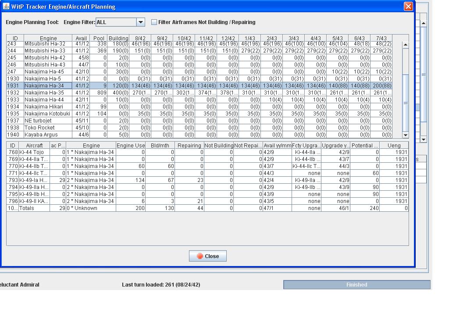The image size is (449, 336).
Task: Close the Engine/Aircraft Planning window
Action: tap(408, 6)
